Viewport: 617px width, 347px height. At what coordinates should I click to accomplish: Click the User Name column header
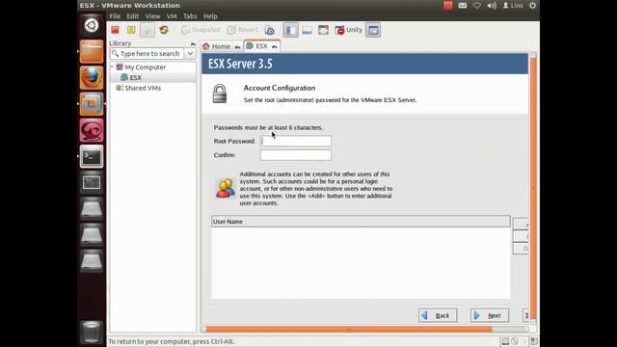click(361, 222)
